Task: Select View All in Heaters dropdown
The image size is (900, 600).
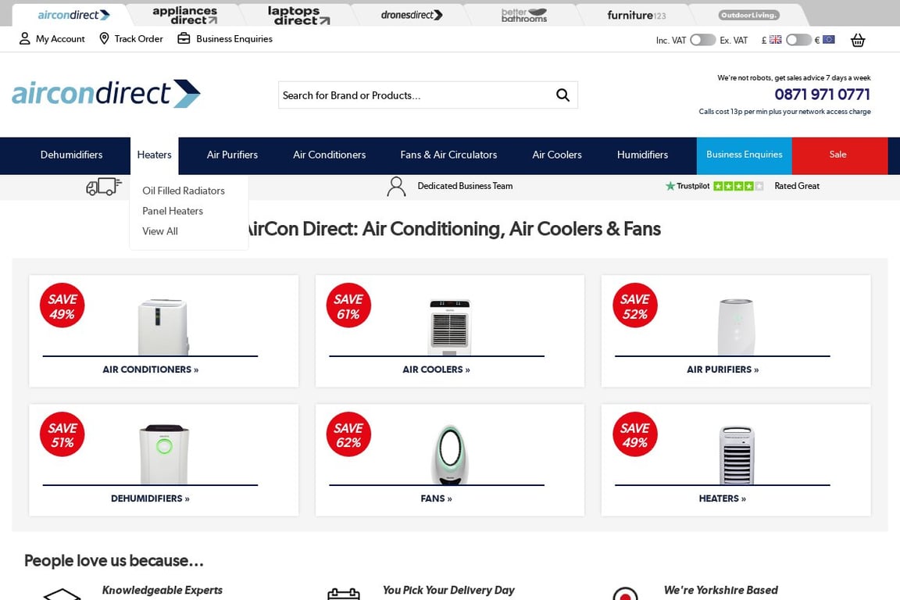Action: tap(160, 230)
